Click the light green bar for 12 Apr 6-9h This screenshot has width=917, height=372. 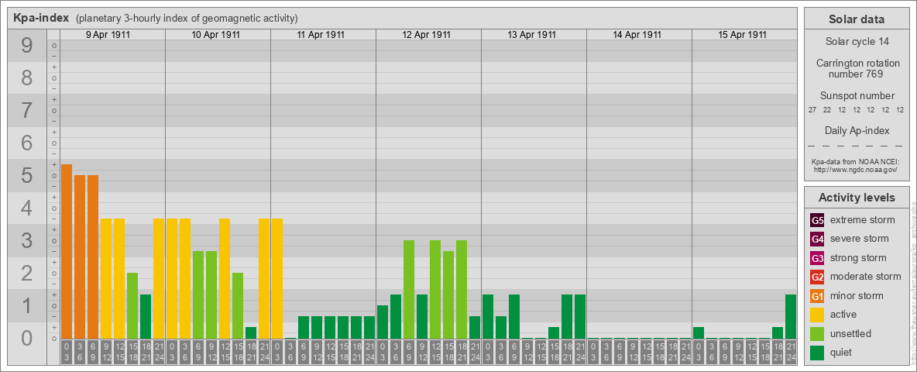click(x=409, y=290)
